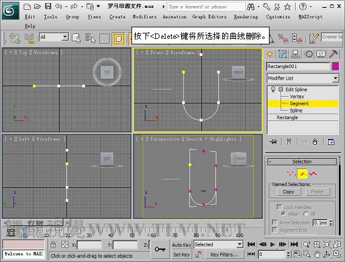This screenshot has height=262, width=345.
Task: Click the Vertex sub-object selection icon
Action: pyautogui.click(x=291, y=174)
